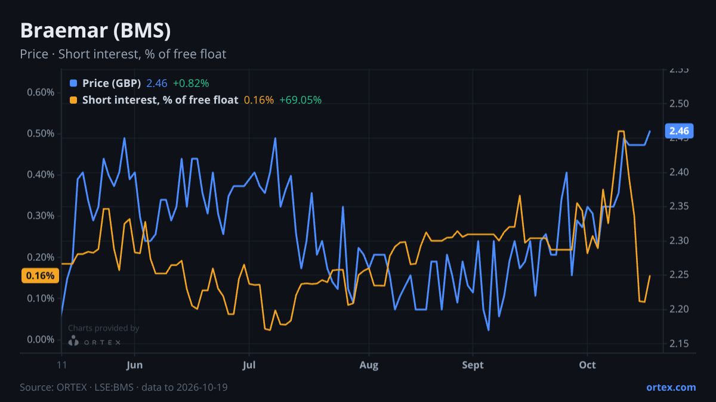716x402 pixels.
Task: Click the 2.30 right axis label
Action: pos(679,241)
